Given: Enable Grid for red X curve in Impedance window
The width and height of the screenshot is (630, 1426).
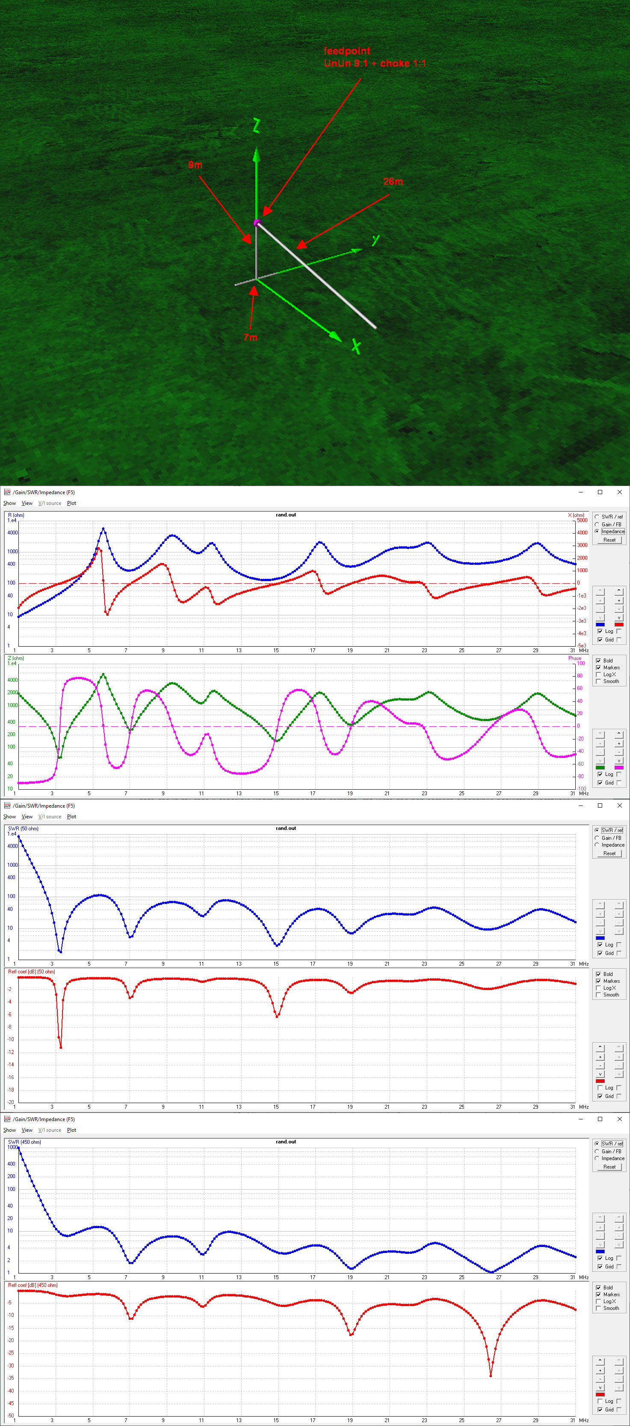Looking at the screenshot, I should [x=619, y=640].
